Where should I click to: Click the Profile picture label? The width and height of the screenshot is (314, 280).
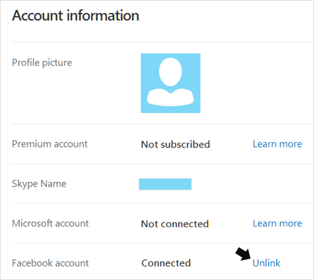(42, 63)
